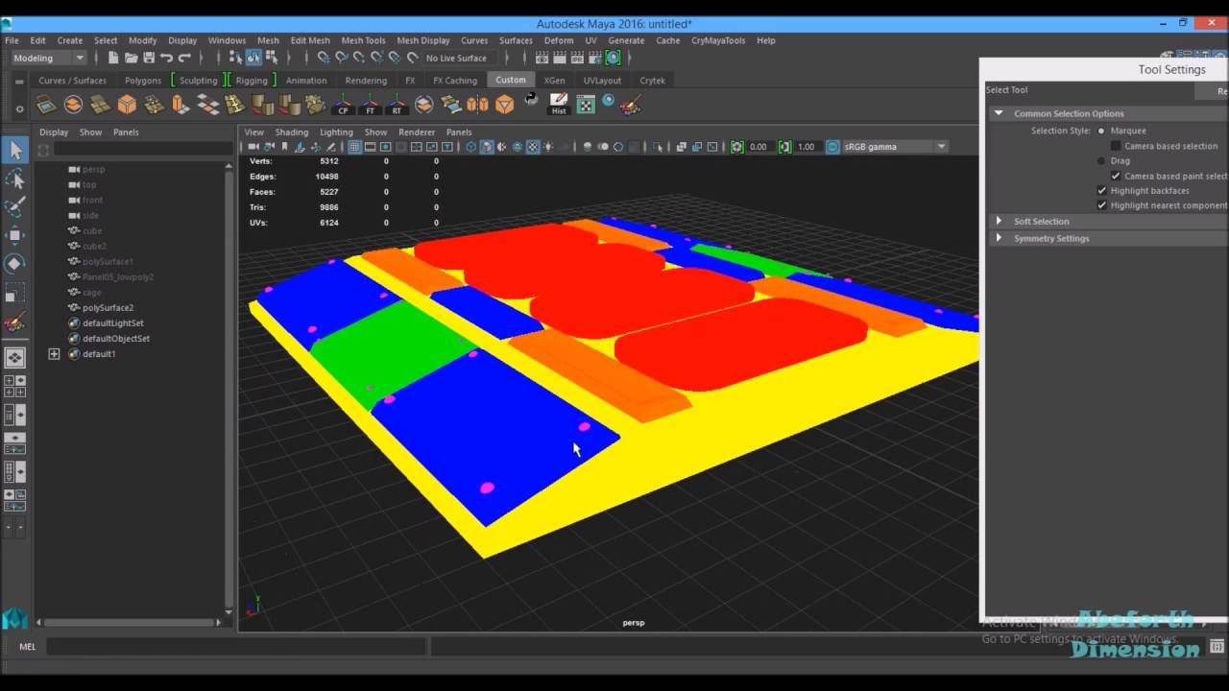Open the Edit Mesh menu
Viewport: 1229px width, 691px height.
(x=310, y=40)
